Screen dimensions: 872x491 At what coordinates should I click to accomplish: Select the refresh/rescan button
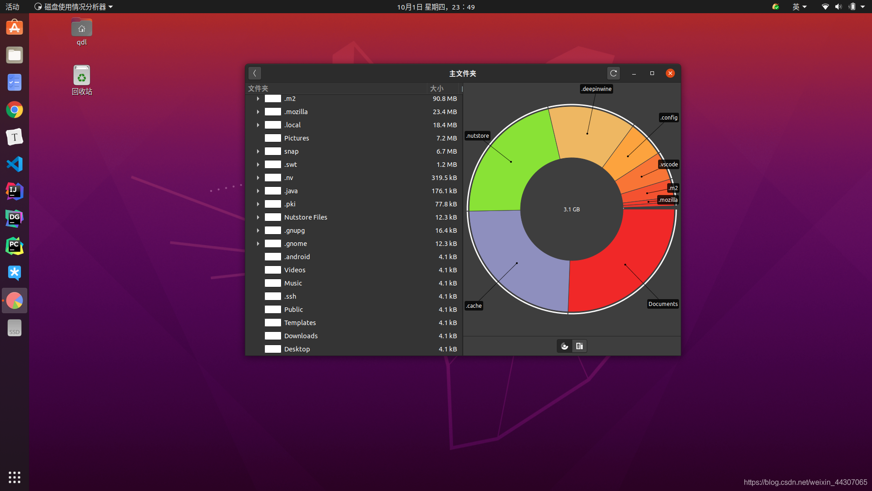[x=613, y=73]
